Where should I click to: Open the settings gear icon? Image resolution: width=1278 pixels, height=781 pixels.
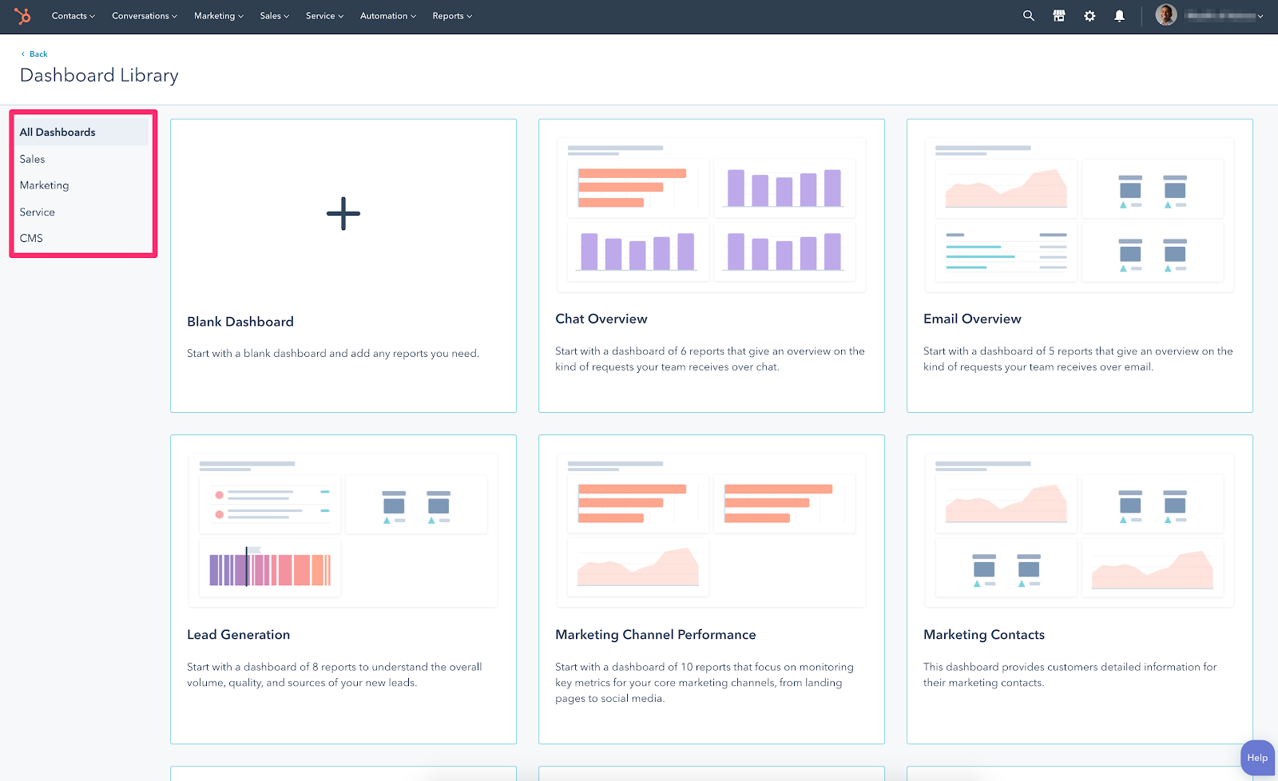tap(1089, 16)
